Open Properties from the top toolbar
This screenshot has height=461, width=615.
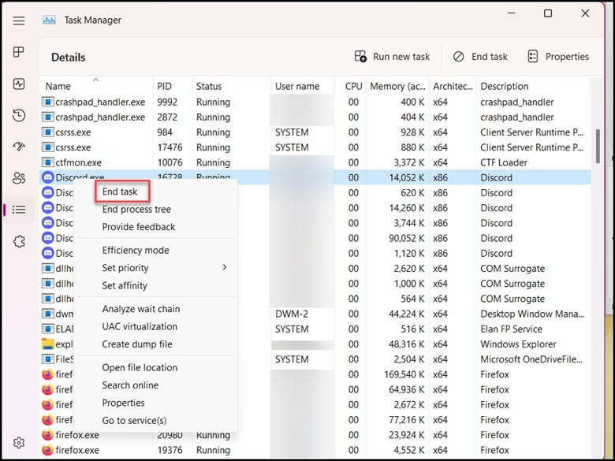557,57
